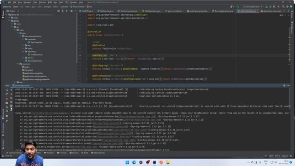Open the VCS menu
Image resolution: width=295 pixels, height=166 pixels.
click(67, 2)
